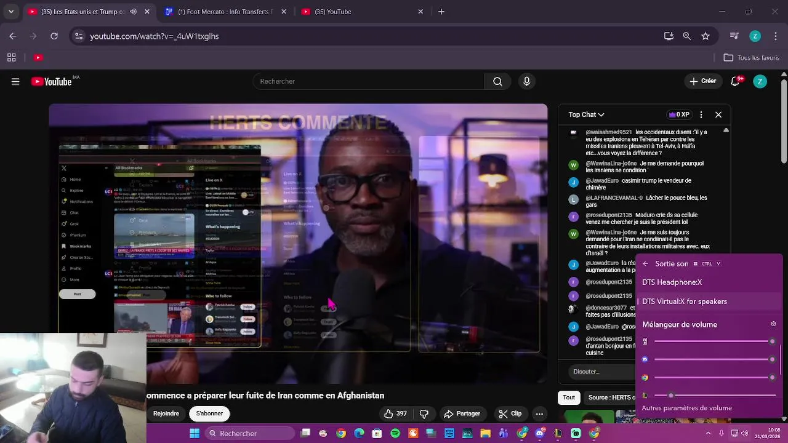Click the YouTube Rechercher search field

[x=368, y=81]
